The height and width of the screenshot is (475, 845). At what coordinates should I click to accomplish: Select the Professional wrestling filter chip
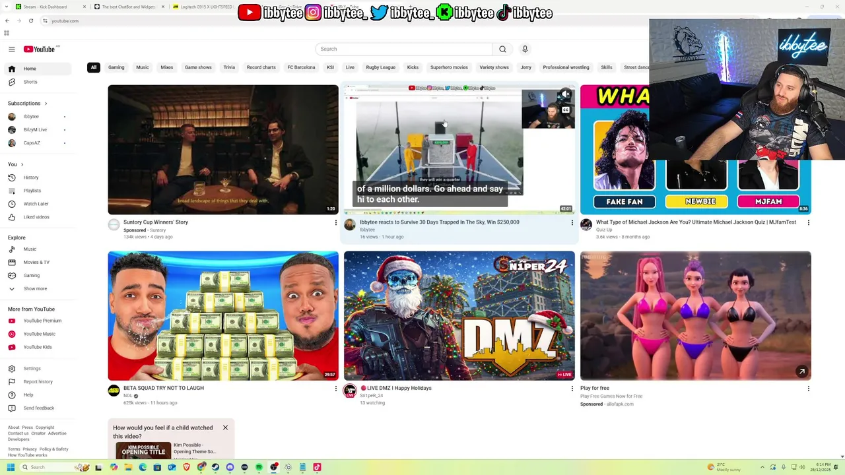pyautogui.click(x=566, y=67)
